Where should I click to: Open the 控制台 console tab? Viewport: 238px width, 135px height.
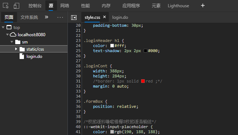click(x=35, y=6)
